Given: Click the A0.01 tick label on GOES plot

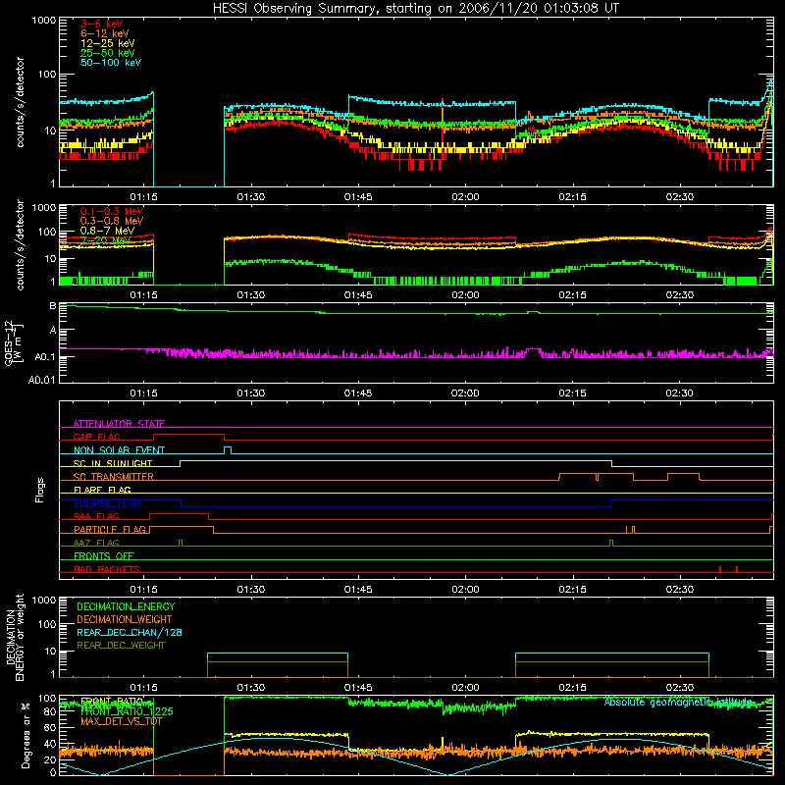Looking at the screenshot, I should point(42,380).
